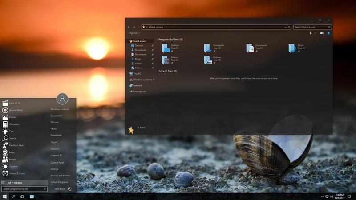Screen dimensions: 356x200
Task: Click All Programs in start menu
Action: tap(24, 183)
